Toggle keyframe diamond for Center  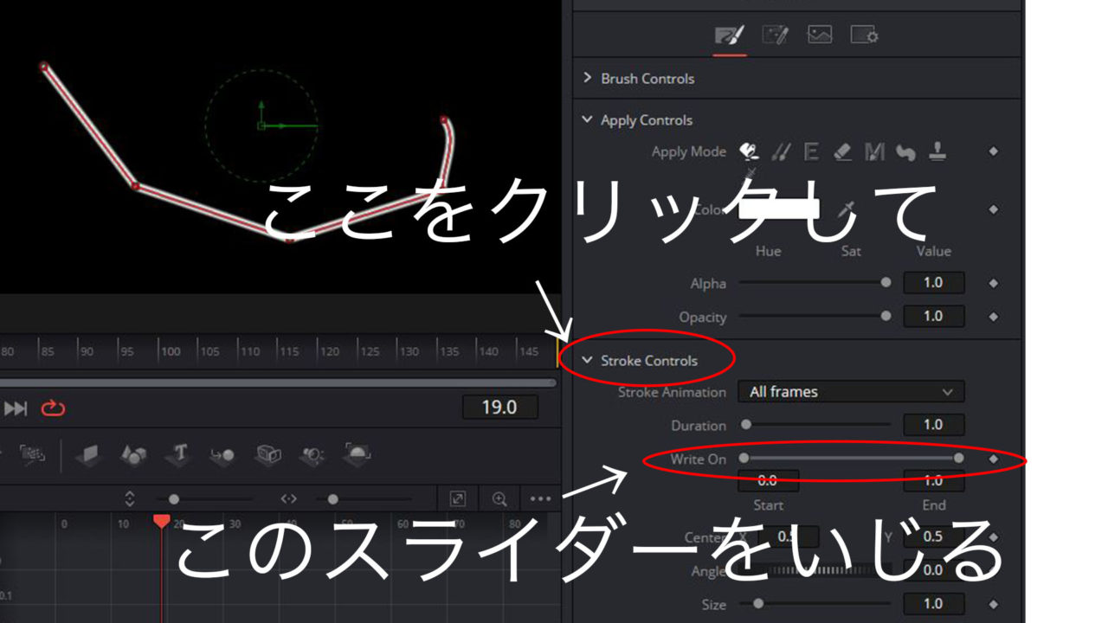[993, 537]
